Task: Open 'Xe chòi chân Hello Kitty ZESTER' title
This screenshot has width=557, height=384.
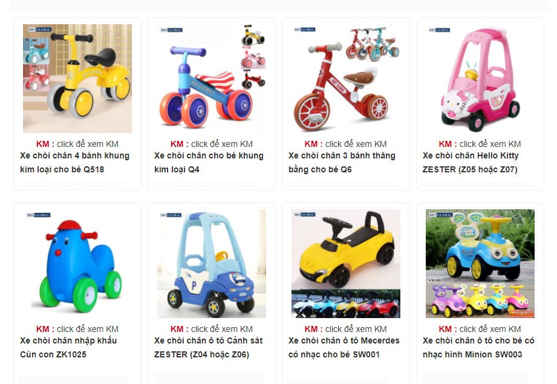Action: point(471,162)
